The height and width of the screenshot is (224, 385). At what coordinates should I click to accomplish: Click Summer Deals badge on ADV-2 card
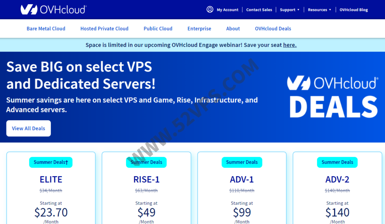[x=337, y=162]
